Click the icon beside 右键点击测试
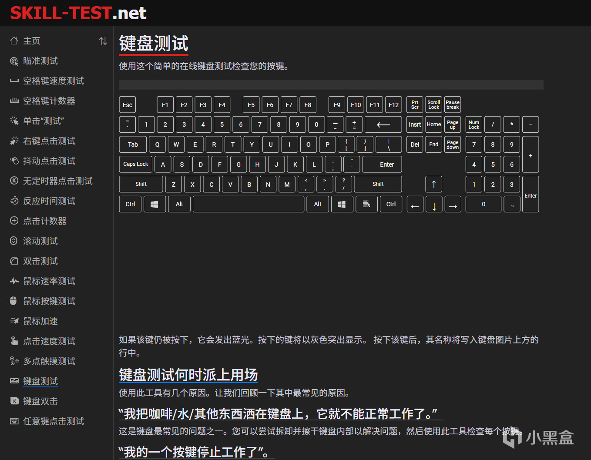This screenshot has width=591, height=460. coord(14,141)
